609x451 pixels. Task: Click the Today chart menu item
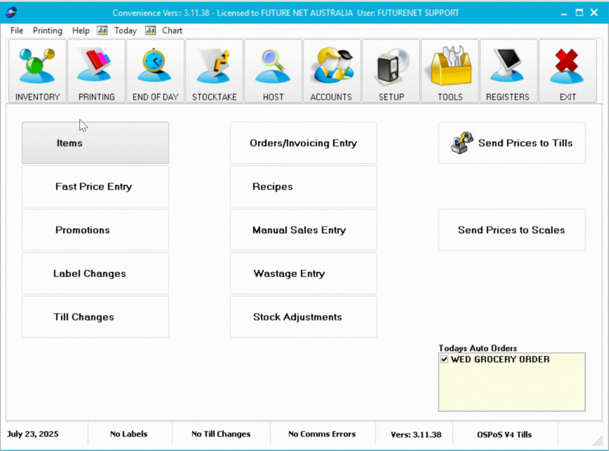click(x=125, y=30)
